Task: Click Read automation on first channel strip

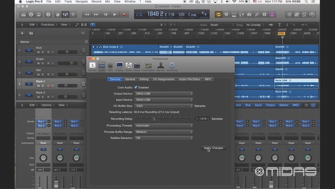Action: (43, 143)
